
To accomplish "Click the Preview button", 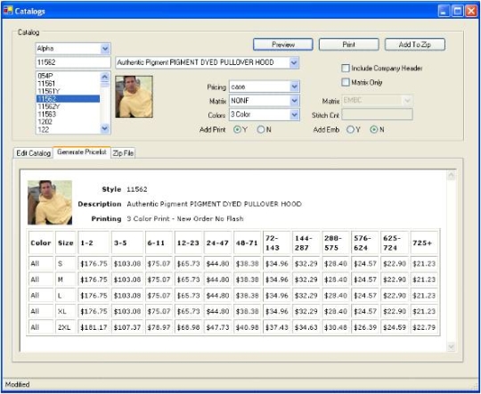I will point(283,45).
